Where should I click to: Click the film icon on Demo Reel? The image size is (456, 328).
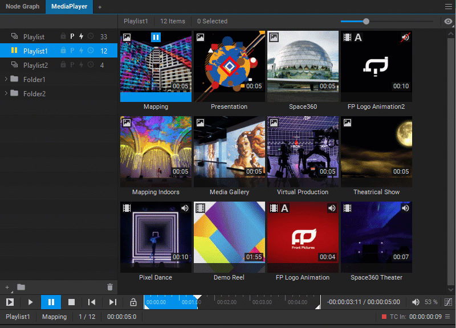pyautogui.click(x=200, y=208)
